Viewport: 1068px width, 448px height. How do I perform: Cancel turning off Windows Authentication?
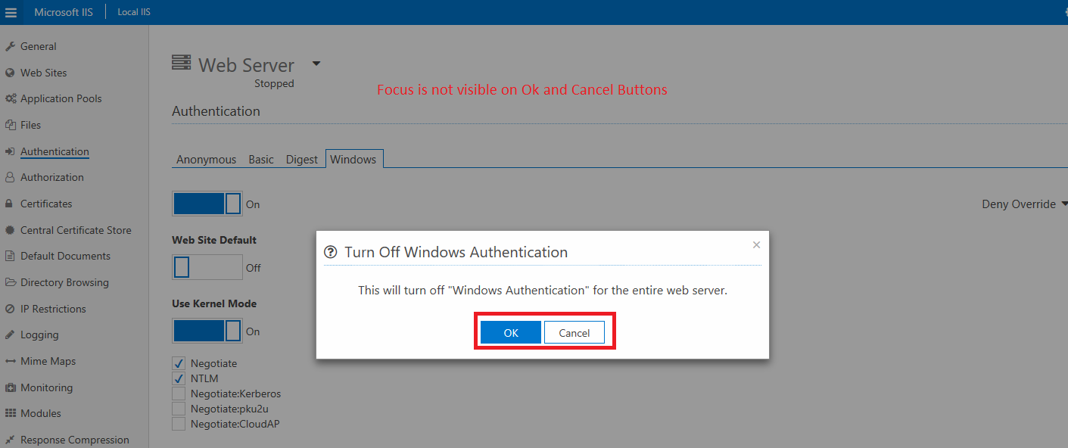(574, 332)
